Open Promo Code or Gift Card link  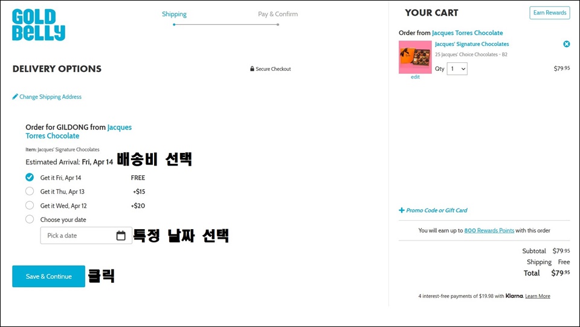click(436, 210)
